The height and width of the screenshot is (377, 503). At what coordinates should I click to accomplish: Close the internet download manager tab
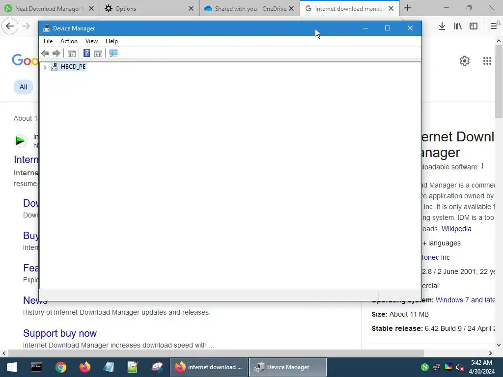391,9
